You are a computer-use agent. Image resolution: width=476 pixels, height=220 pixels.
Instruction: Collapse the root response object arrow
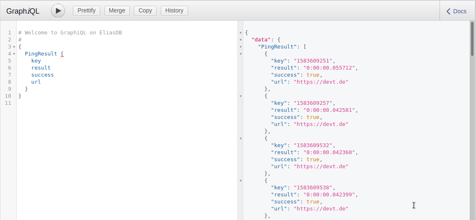click(241, 33)
